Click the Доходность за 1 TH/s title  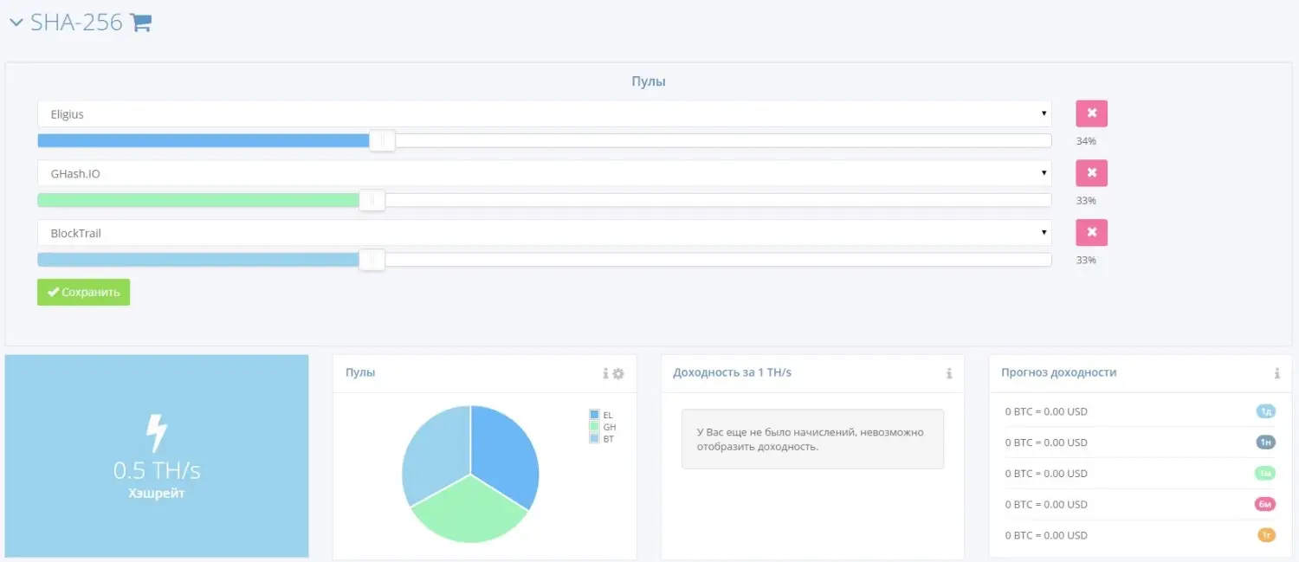click(x=732, y=372)
